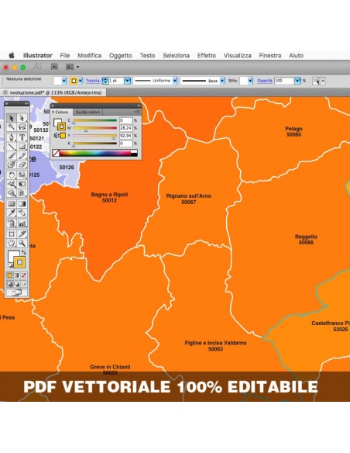The width and height of the screenshot is (350, 453).
Task: Select the Free Transform tool
Action: [x=22, y=184]
